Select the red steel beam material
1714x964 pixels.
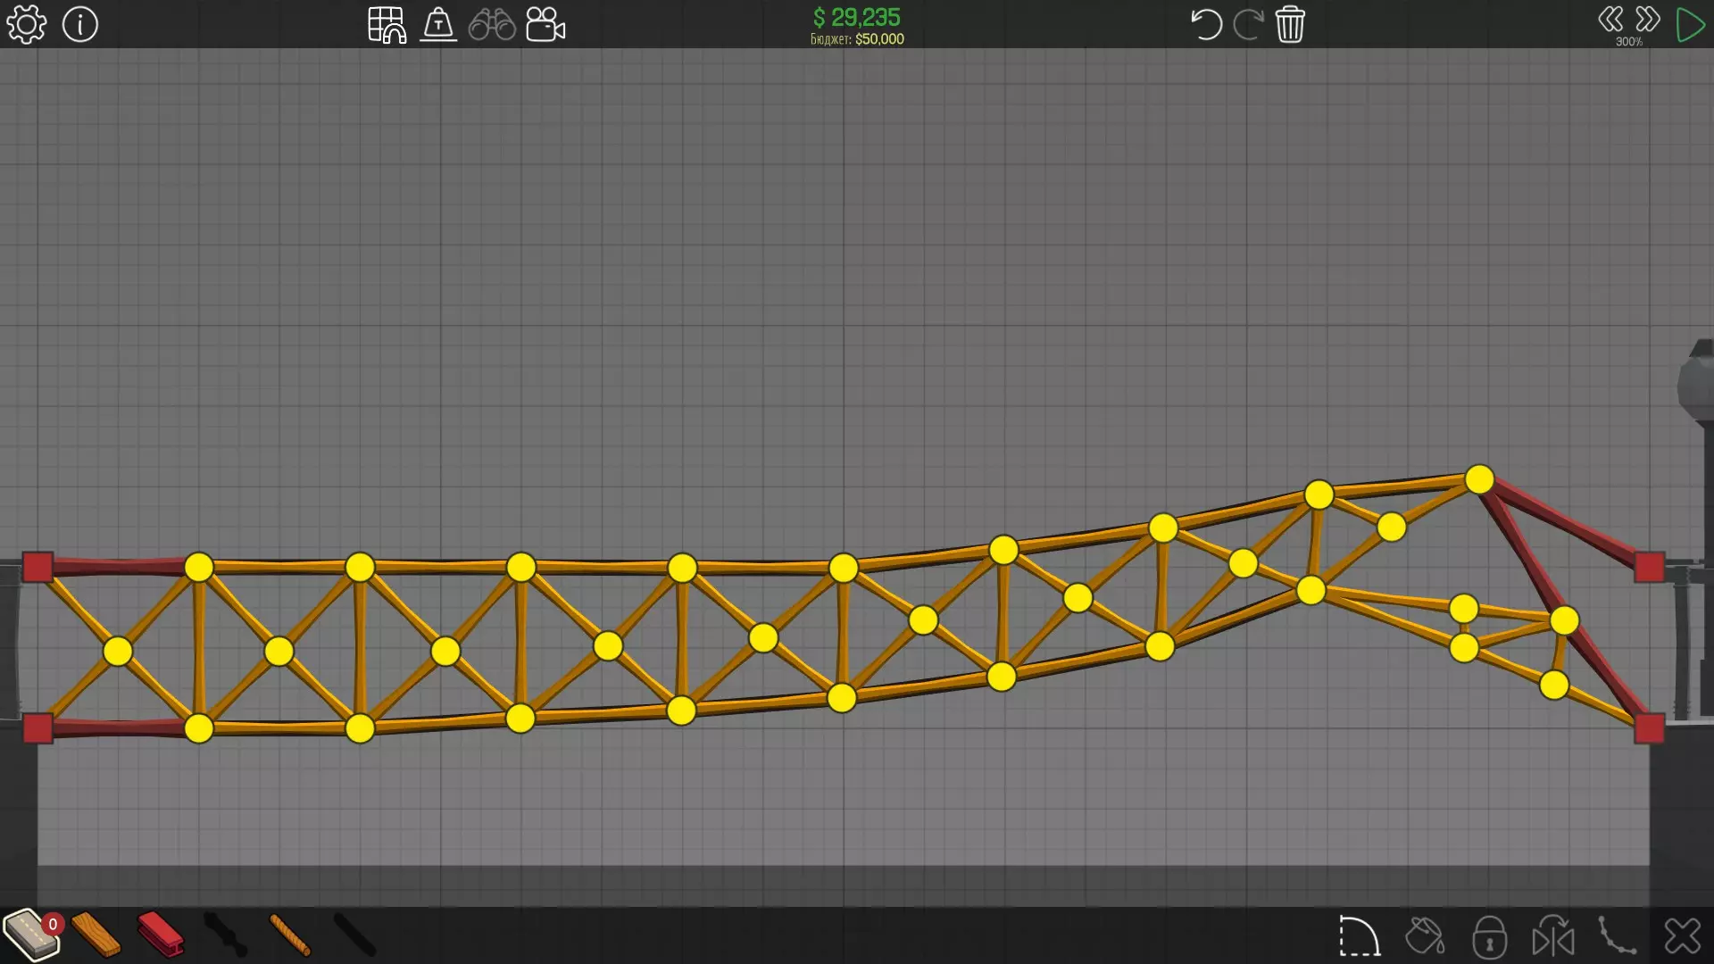[x=161, y=935]
